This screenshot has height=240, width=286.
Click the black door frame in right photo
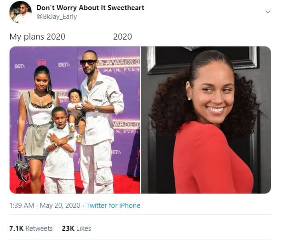pyautogui.click(x=202, y=59)
